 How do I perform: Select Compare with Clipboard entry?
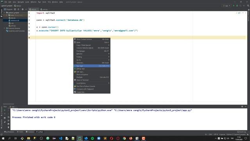pyautogui.click(x=92, y=89)
